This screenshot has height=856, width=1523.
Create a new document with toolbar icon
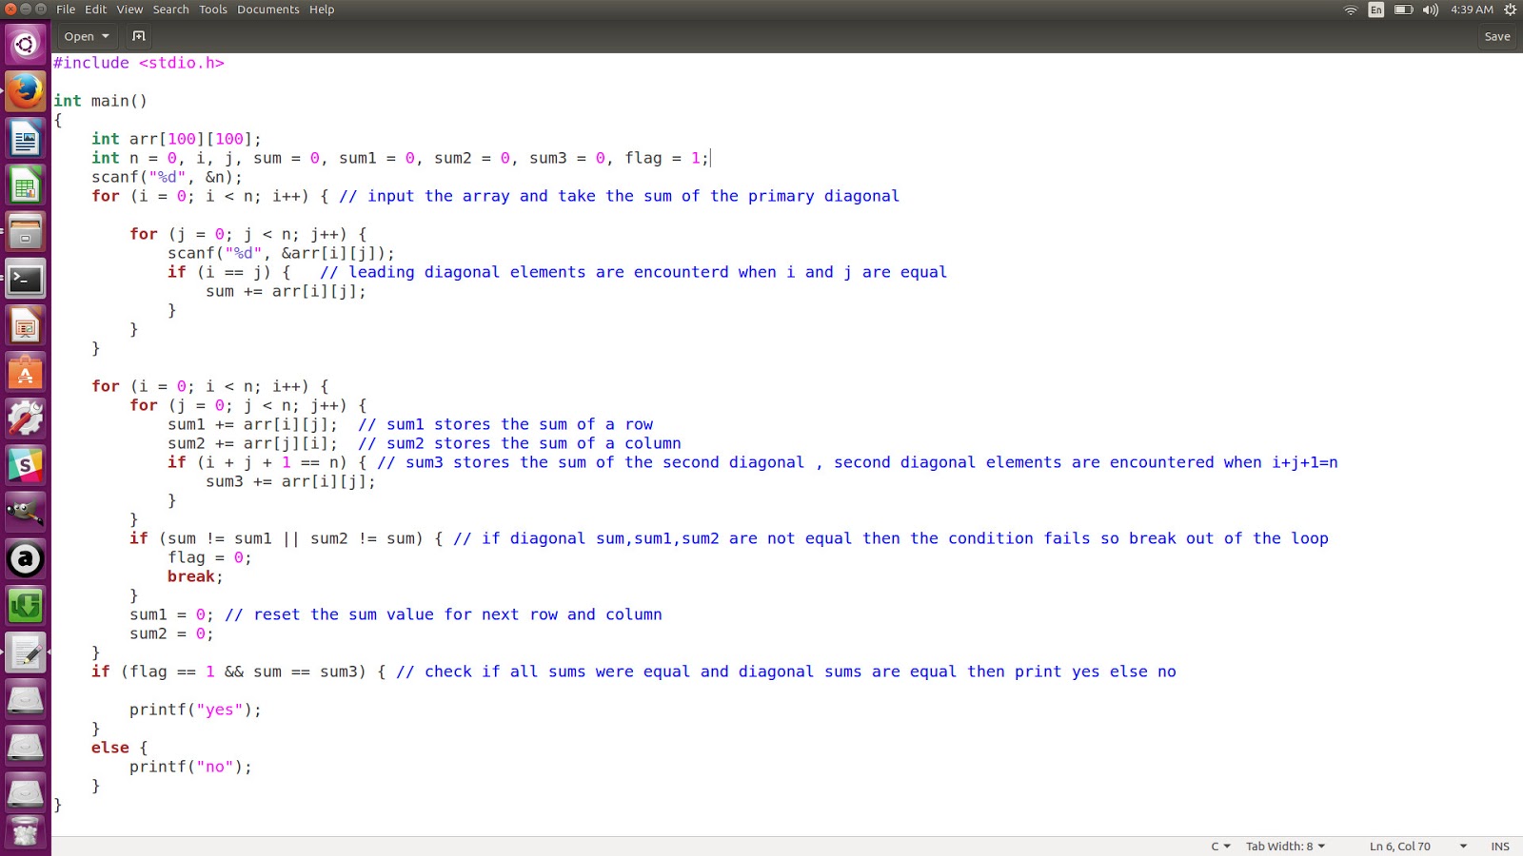pyautogui.click(x=139, y=36)
